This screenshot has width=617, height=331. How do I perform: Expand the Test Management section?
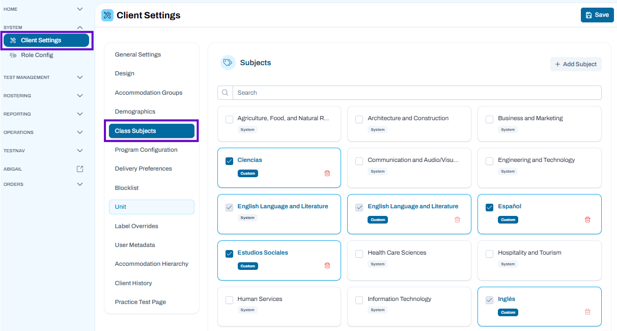pos(79,77)
